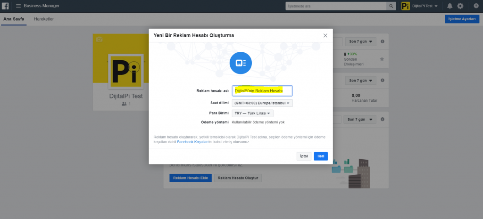Image resolution: width=483 pixels, height=219 pixels.
Task: Open the help question mark icon
Action: click(x=476, y=6)
